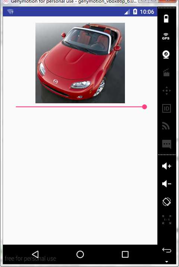This screenshot has width=179, height=267.
Task: Tap the Android recent apps square
Action: (x=125, y=254)
